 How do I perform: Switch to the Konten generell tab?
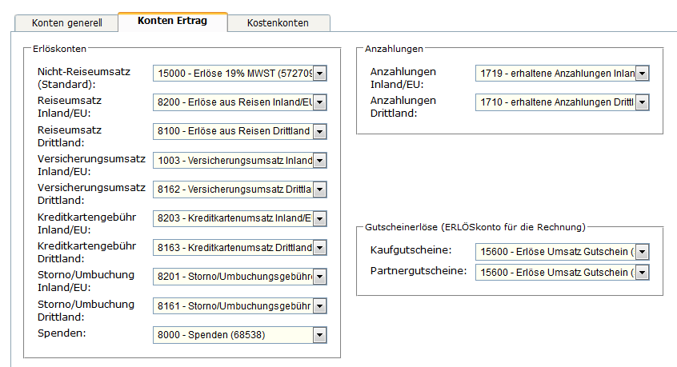(x=66, y=23)
